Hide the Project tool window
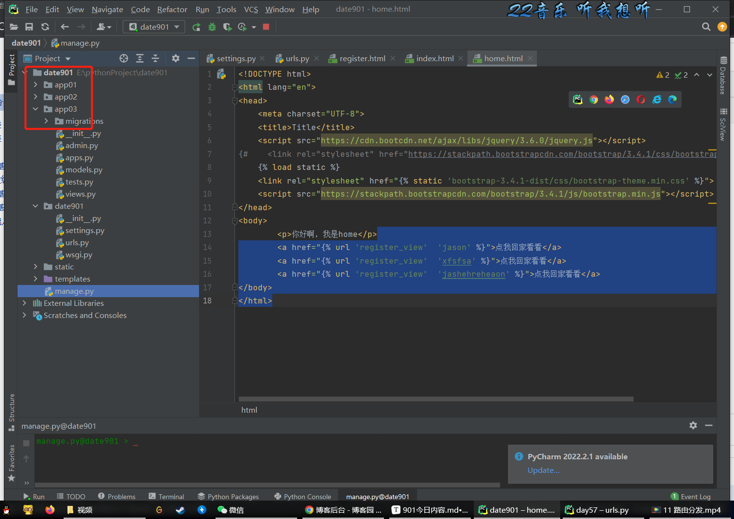 pyautogui.click(x=191, y=59)
